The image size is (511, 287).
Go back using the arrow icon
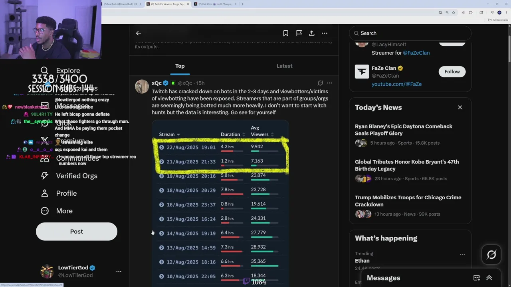tap(139, 33)
